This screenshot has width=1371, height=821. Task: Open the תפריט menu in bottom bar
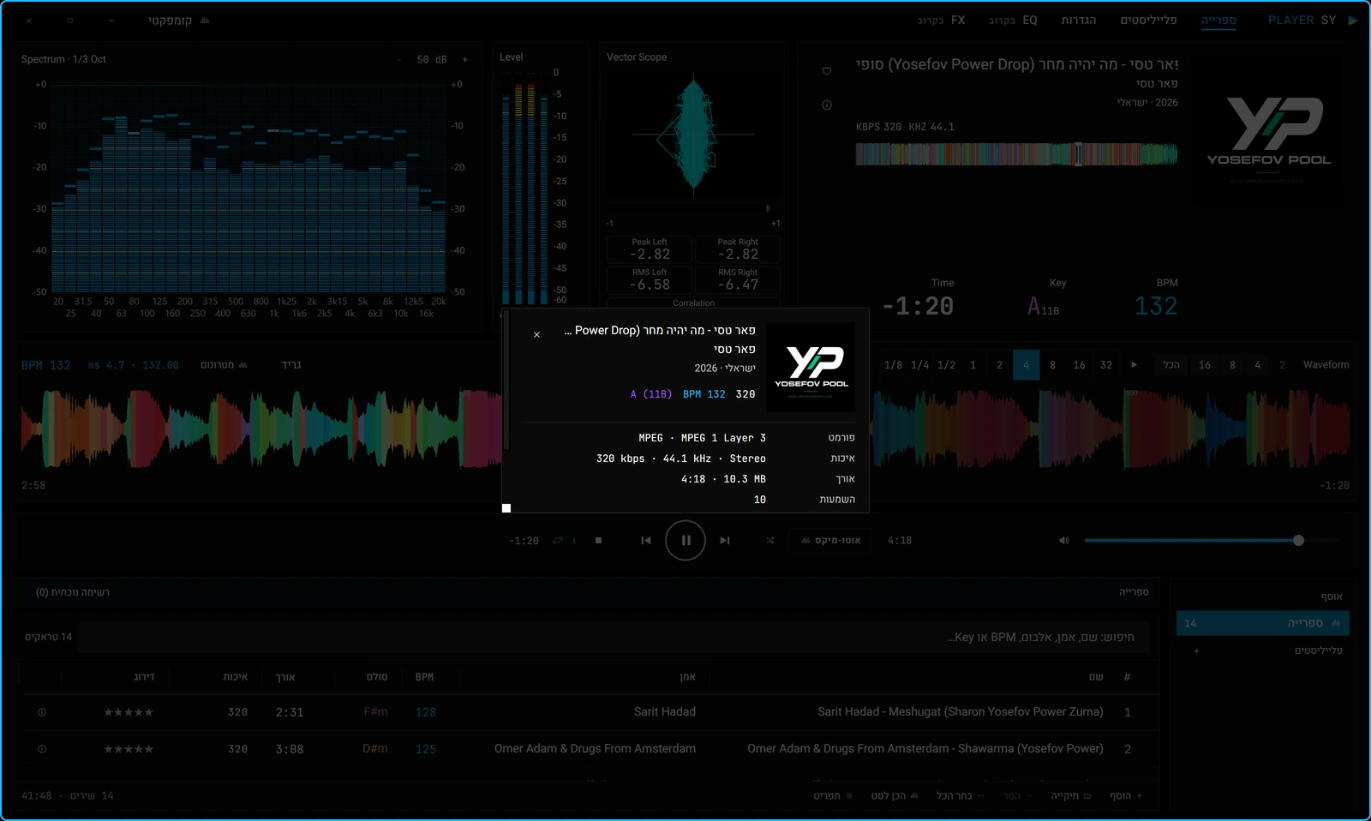pos(833,796)
